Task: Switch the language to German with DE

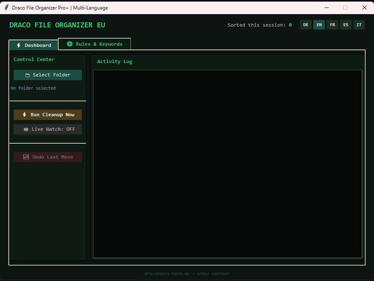Action: pyautogui.click(x=306, y=25)
